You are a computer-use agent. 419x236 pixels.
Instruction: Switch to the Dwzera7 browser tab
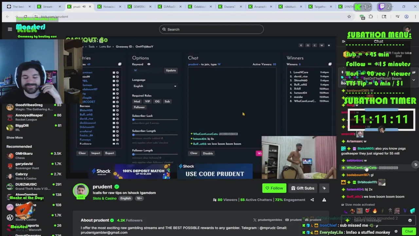point(230,7)
